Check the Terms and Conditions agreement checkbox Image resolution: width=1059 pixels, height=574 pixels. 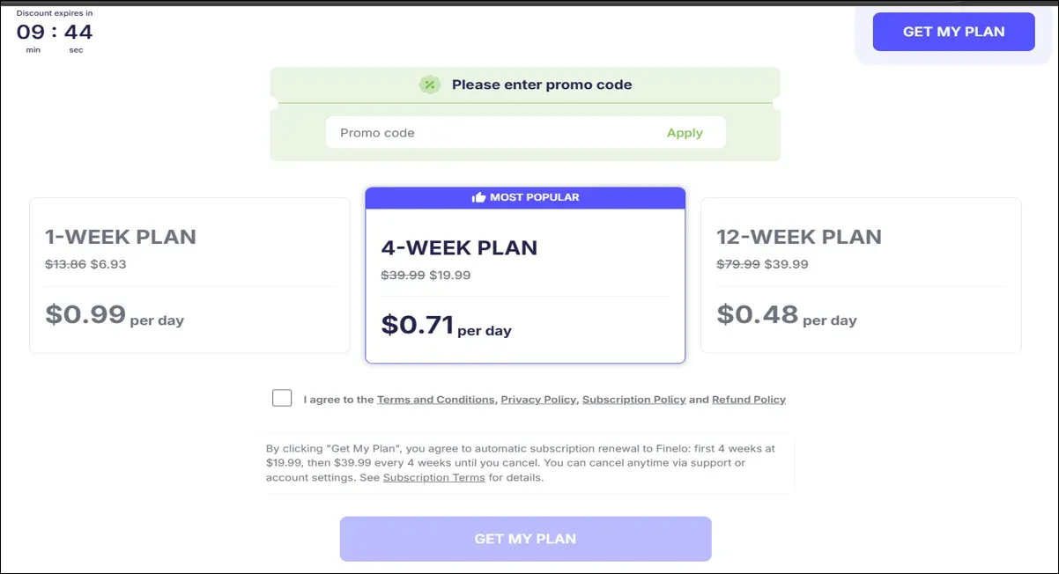(x=282, y=397)
